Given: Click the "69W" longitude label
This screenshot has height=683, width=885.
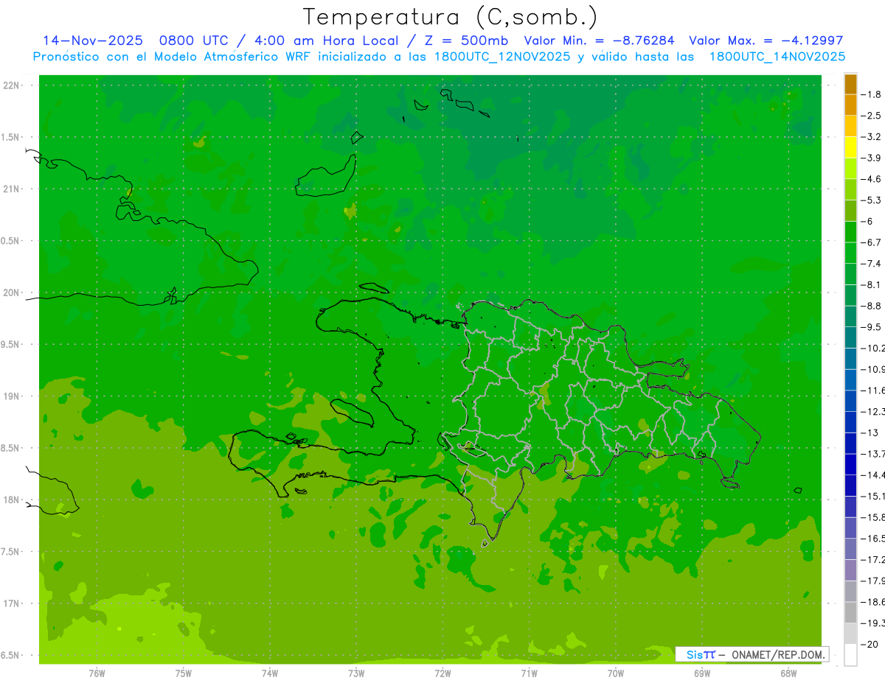Looking at the screenshot, I should pos(702,673).
